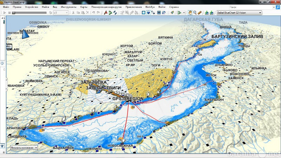
Task: Click the fit map to screen icon
Action: click(159, 13)
